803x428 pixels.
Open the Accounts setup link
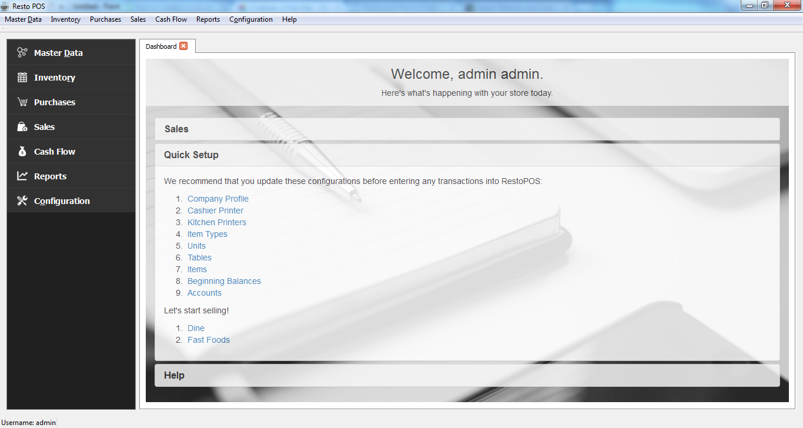(x=205, y=293)
